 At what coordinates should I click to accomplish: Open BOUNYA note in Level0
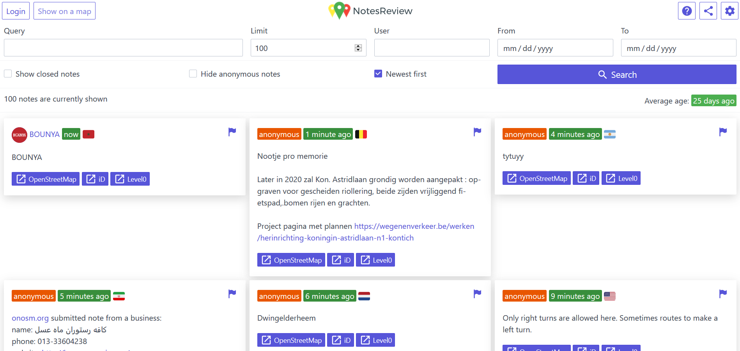coord(130,179)
